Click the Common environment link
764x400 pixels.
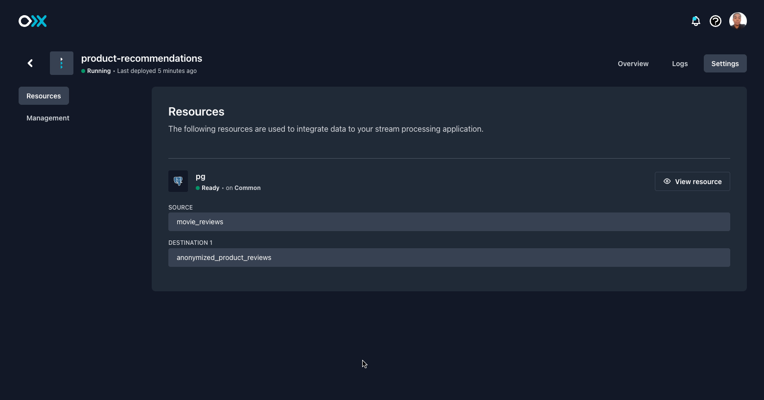point(247,188)
